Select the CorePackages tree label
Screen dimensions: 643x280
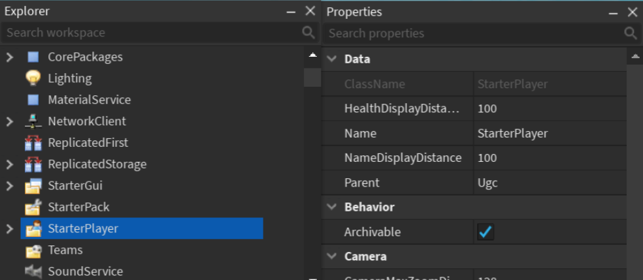click(86, 57)
